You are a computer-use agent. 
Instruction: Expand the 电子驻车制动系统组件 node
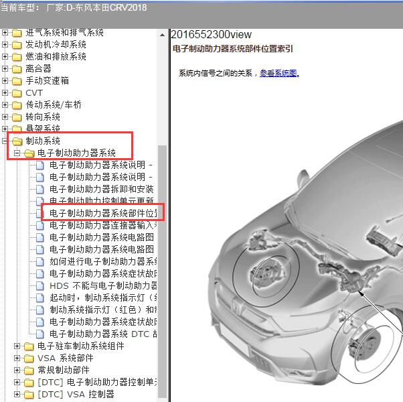[x=17, y=346]
